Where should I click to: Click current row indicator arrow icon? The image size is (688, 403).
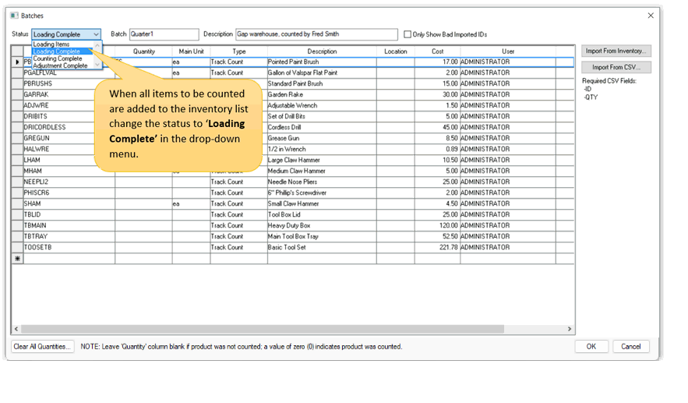[x=17, y=62]
